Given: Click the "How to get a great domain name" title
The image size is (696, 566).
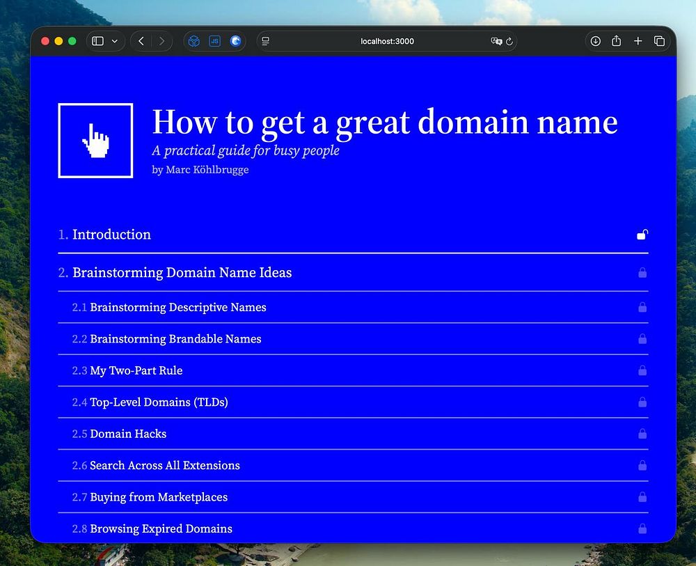Looking at the screenshot, I should (x=385, y=122).
